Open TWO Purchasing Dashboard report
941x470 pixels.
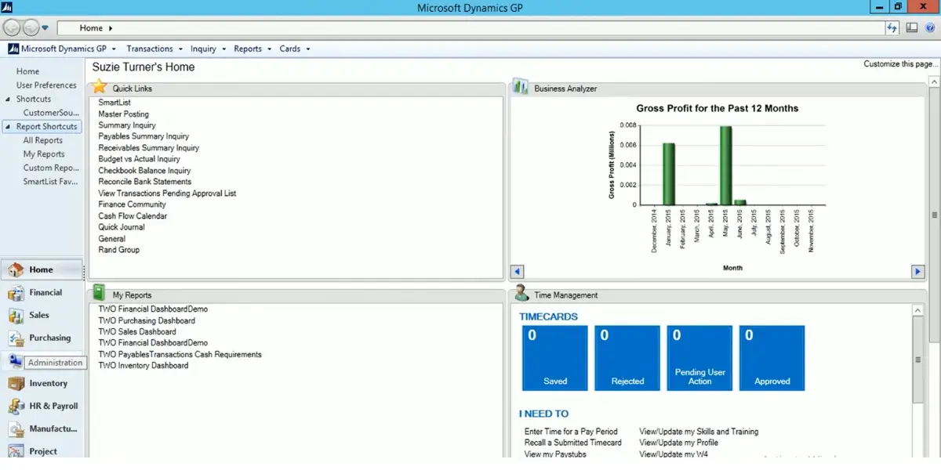click(x=147, y=320)
